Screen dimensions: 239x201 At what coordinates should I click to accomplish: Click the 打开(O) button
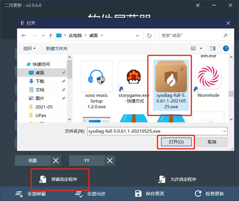coord(176,142)
